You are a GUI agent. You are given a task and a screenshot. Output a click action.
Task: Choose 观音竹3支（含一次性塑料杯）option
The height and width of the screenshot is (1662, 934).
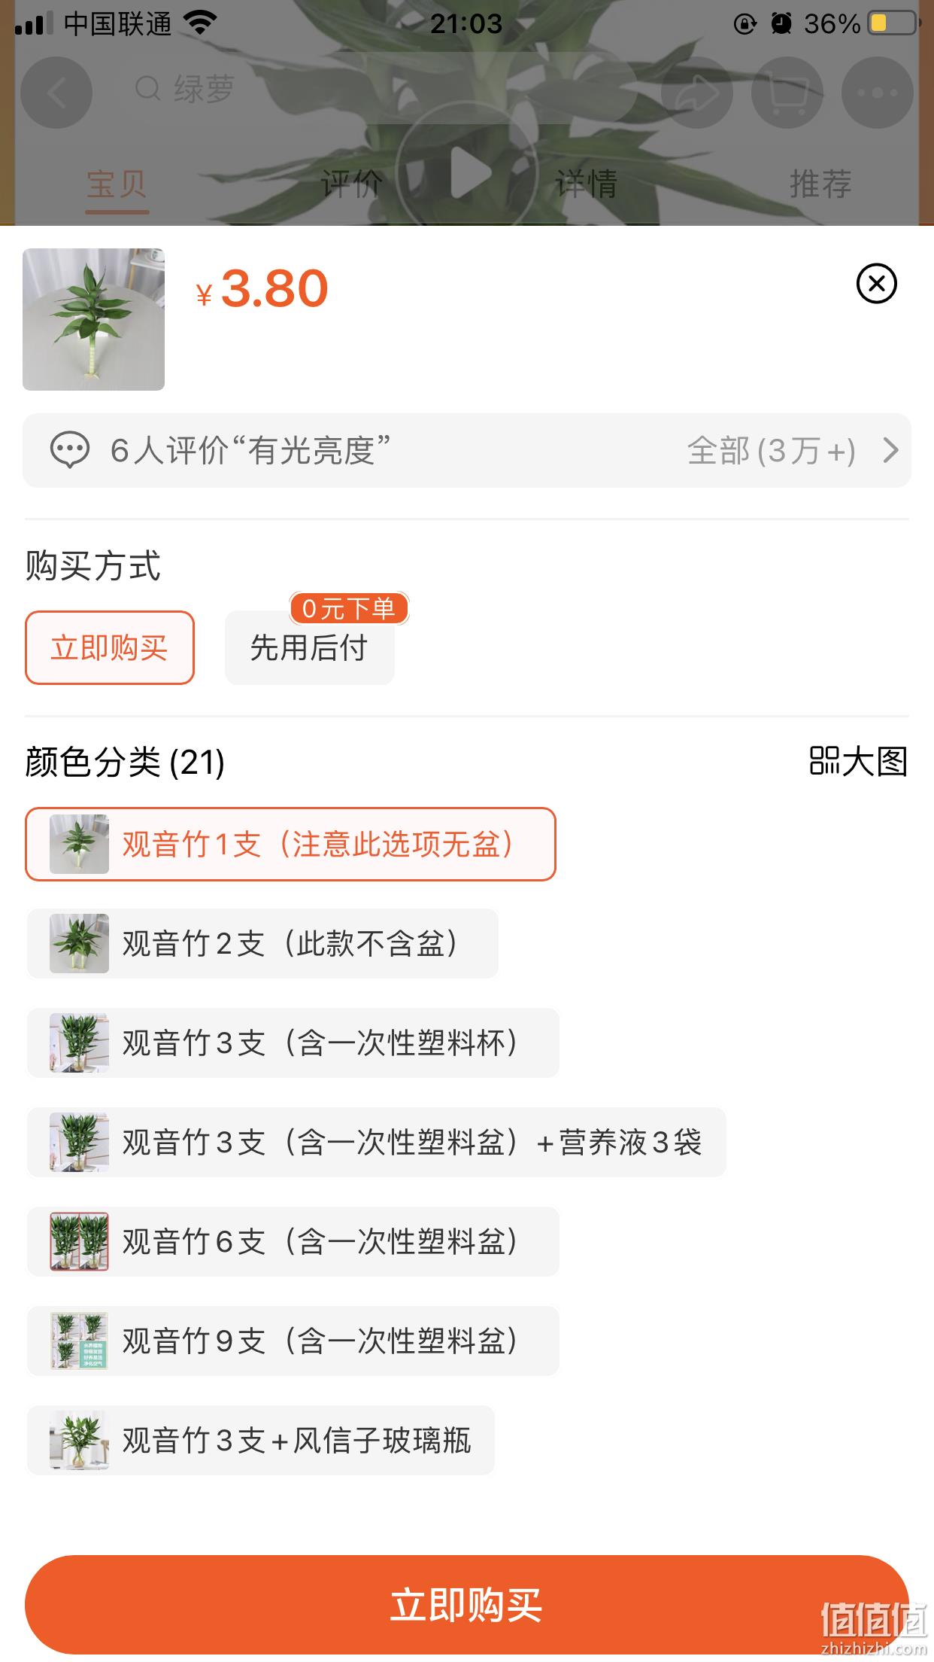click(x=293, y=1043)
